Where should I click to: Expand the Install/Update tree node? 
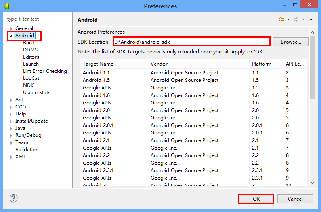point(11,121)
